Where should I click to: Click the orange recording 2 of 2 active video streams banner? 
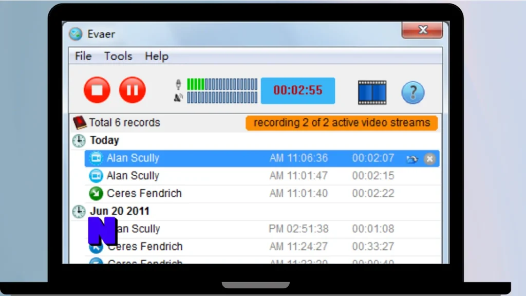[x=342, y=123]
